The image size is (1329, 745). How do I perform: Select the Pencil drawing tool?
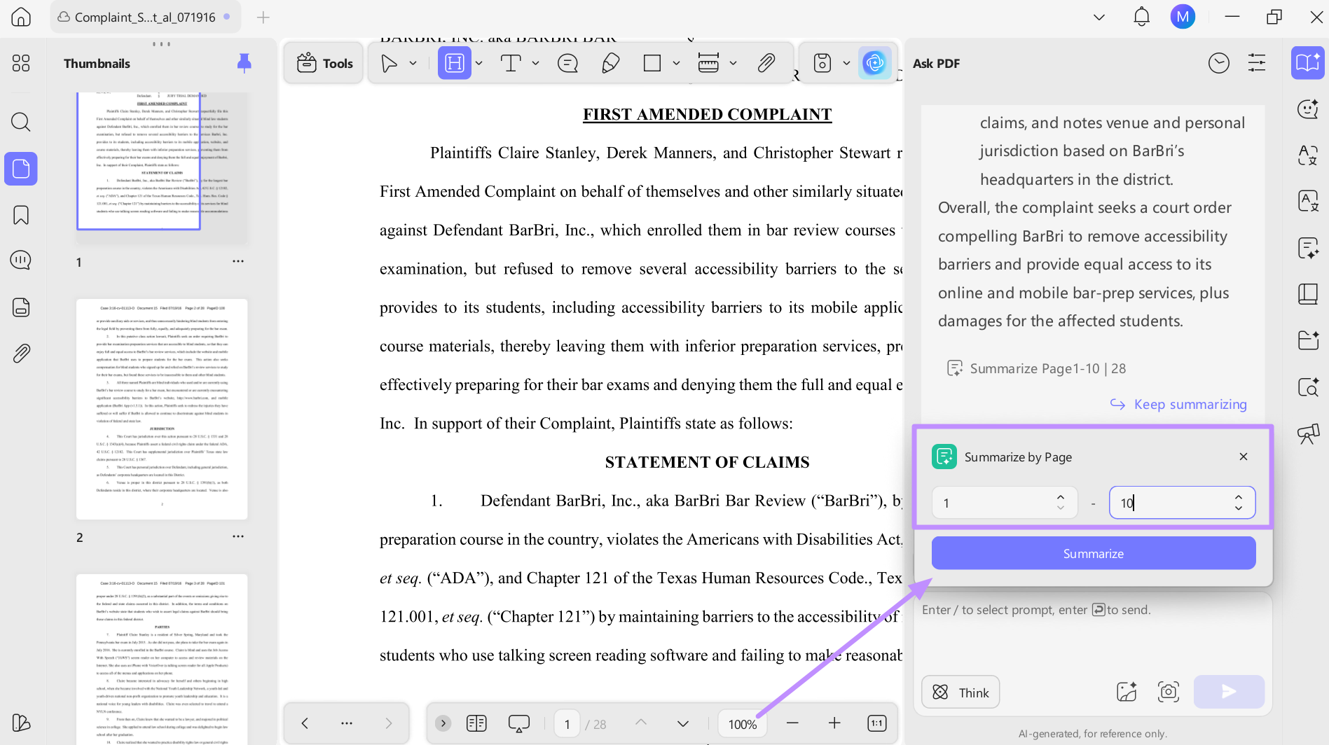tap(610, 63)
